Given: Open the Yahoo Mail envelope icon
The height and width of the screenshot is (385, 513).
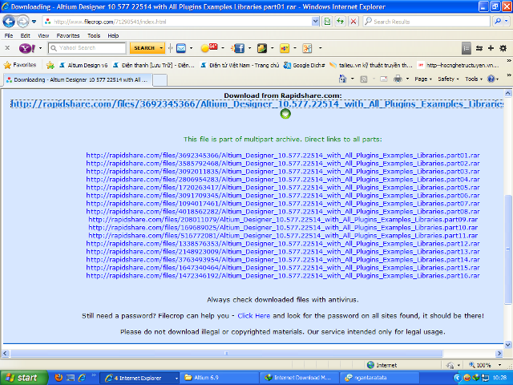Looking at the screenshot, I should pyautogui.click(x=181, y=48).
